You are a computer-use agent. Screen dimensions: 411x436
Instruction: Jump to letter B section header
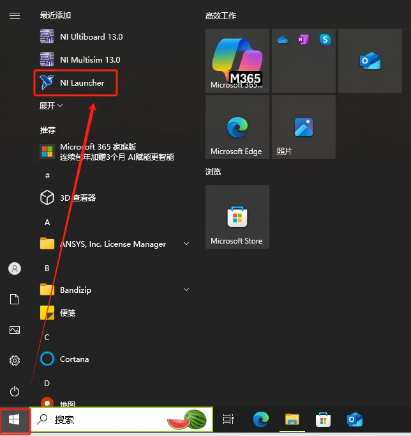pos(47,268)
